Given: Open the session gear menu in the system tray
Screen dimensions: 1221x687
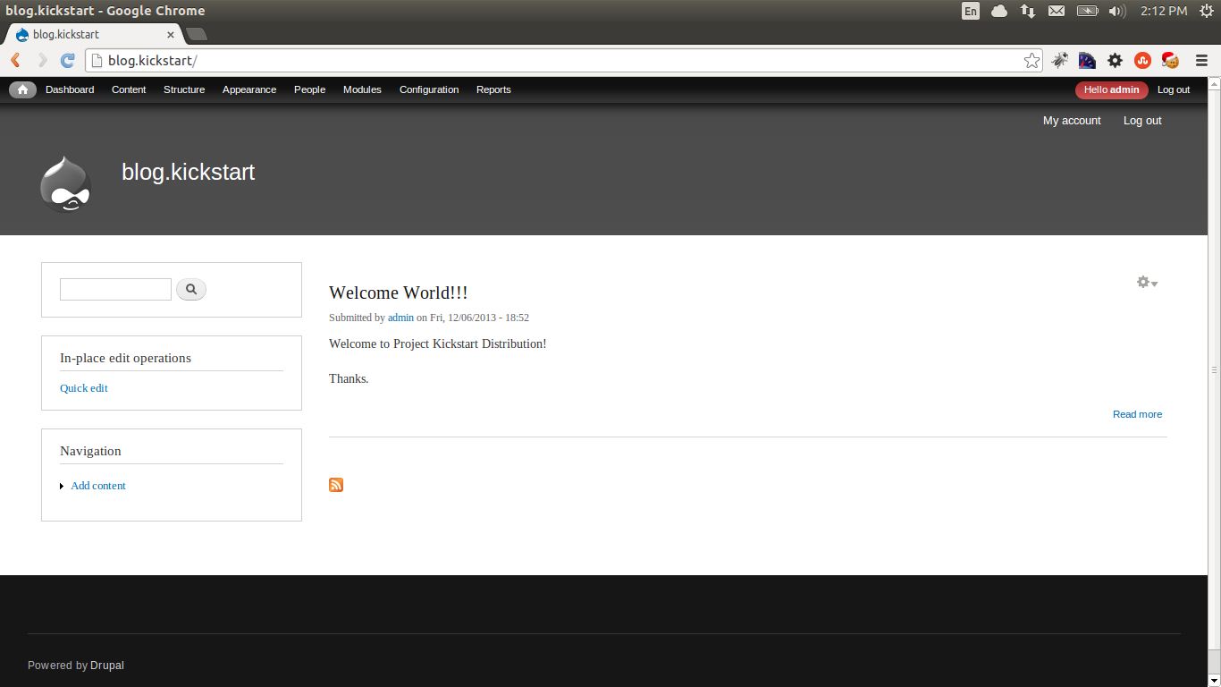Looking at the screenshot, I should point(1207,11).
